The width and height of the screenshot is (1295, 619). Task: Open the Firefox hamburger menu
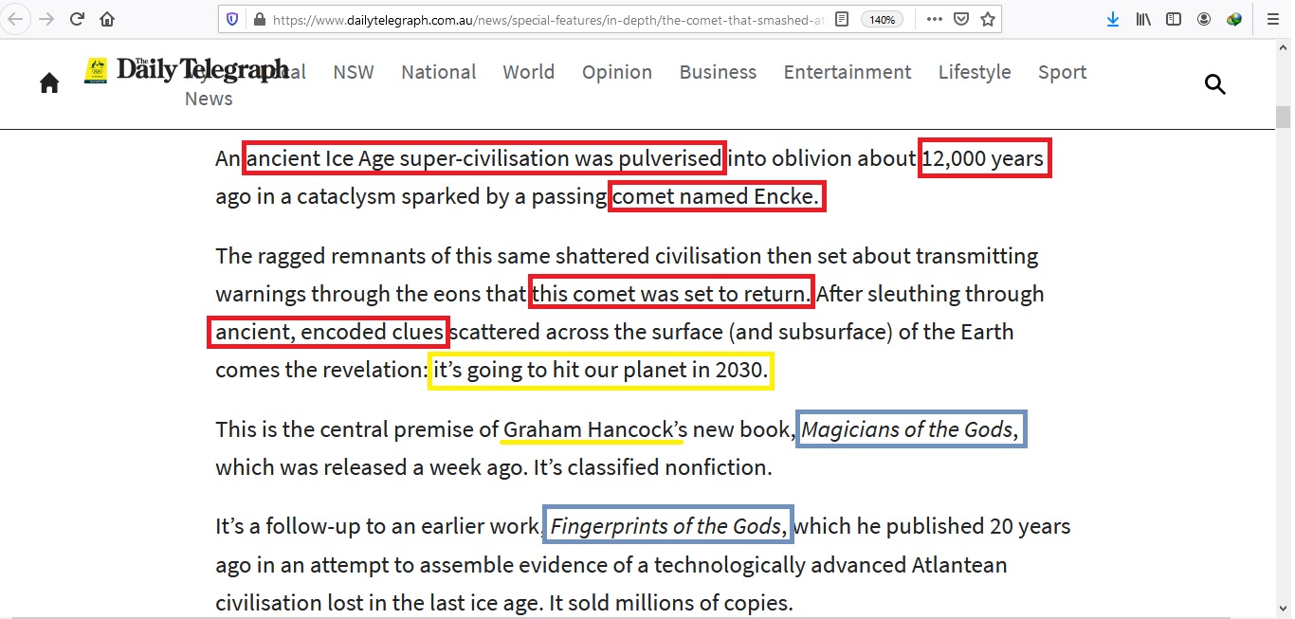[x=1273, y=19]
